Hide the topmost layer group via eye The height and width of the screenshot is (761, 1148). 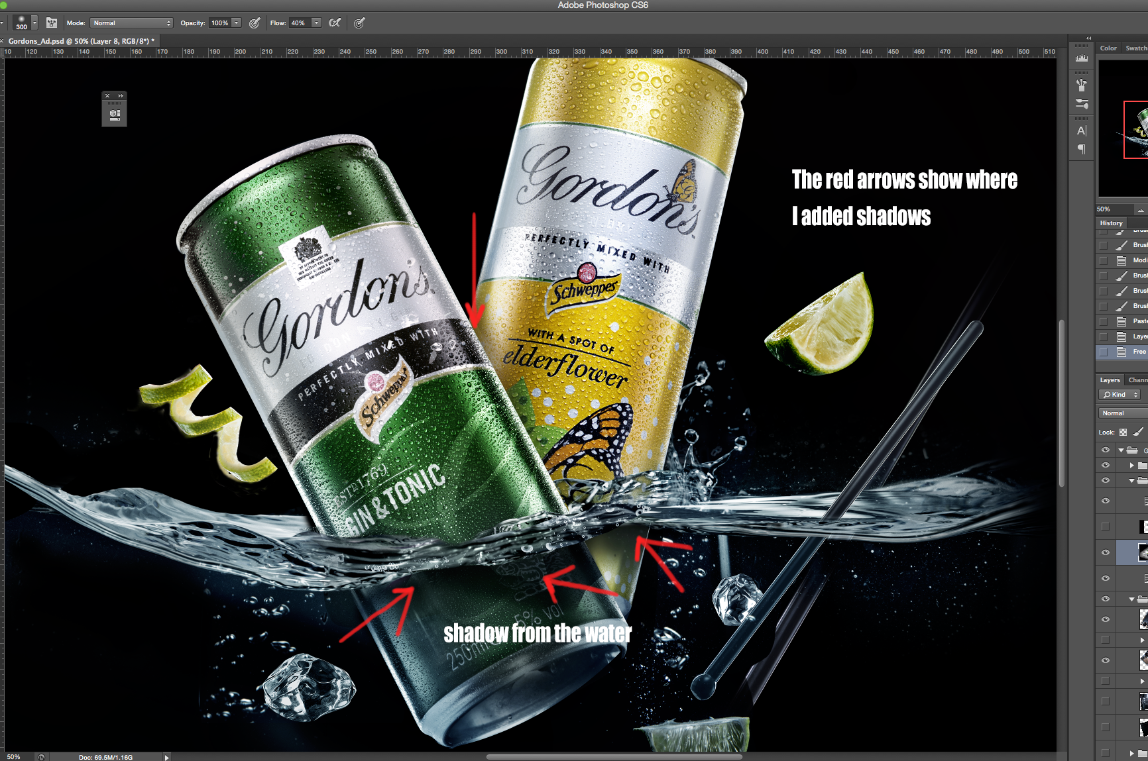click(1105, 450)
